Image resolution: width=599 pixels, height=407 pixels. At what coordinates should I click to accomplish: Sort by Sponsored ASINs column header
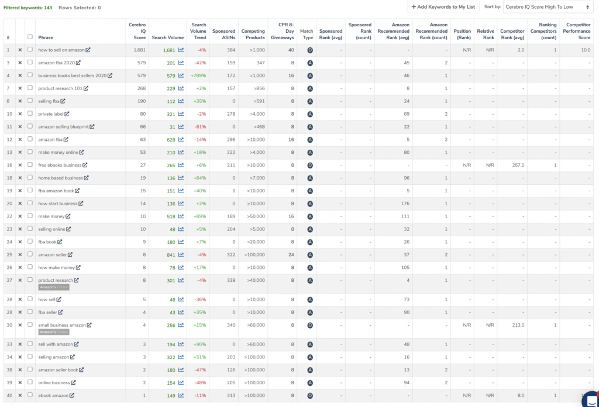tap(224, 35)
